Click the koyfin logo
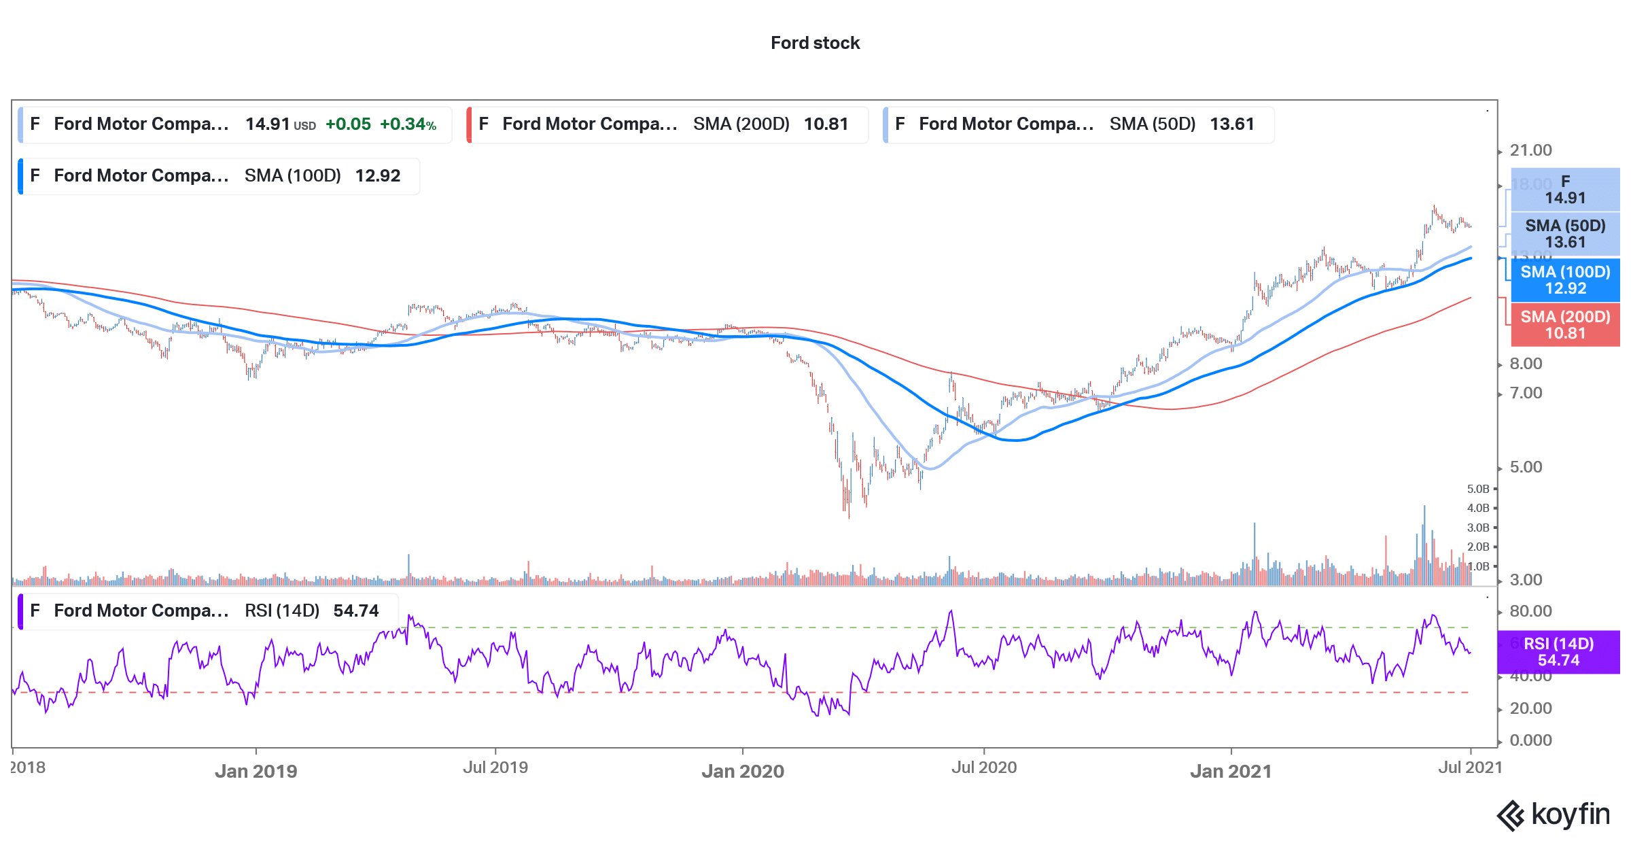 coord(1554,814)
